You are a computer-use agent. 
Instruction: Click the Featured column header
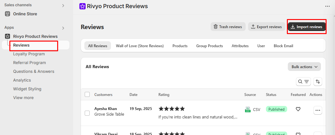[x=298, y=94]
